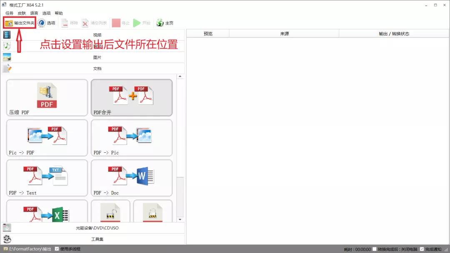
Task: Open the 选项 (options) toolbar item
Action: (47, 23)
